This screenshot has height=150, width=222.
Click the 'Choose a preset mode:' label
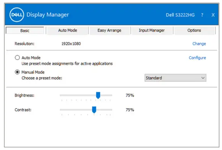[42, 78]
